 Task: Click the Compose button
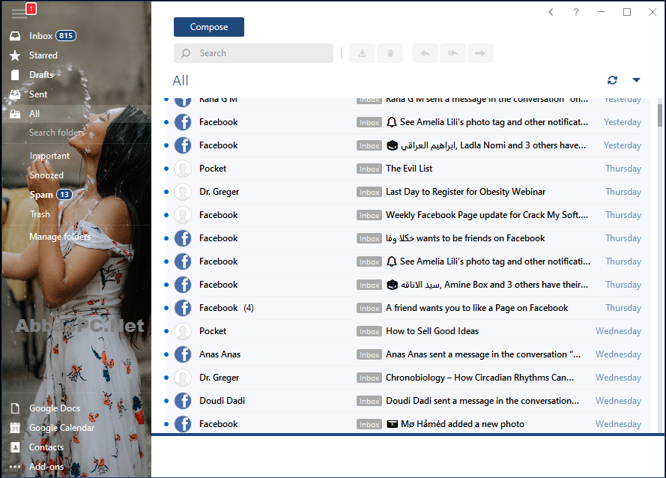coord(208,27)
